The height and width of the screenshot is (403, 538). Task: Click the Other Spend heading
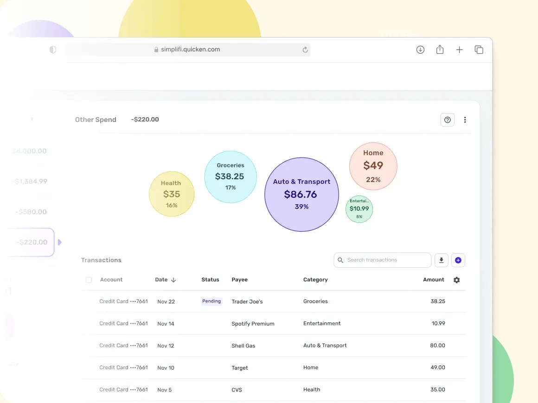pyautogui.click(x=96, y=120)
